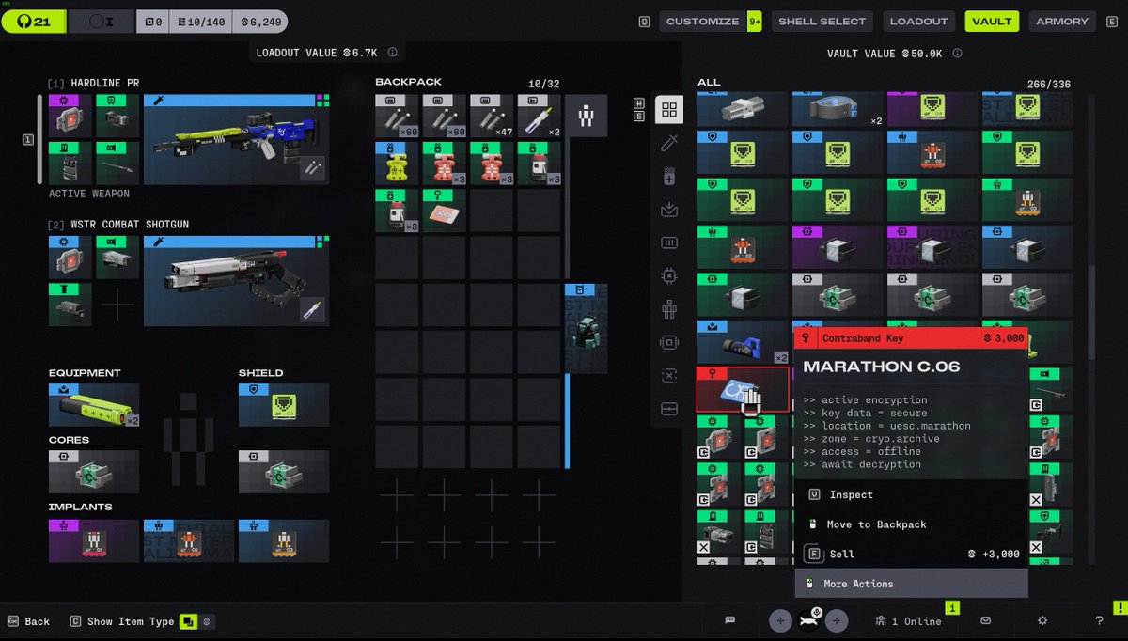Switch to the Vault tab
This screenshot has height=641, width=1128.
click(992, 21)
